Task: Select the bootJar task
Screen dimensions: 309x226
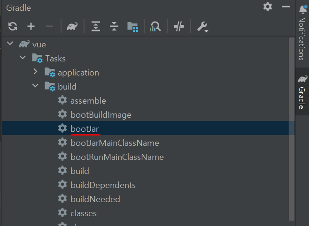Action: 145,128
